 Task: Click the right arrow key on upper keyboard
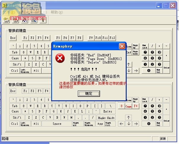(x=136, y=71)
